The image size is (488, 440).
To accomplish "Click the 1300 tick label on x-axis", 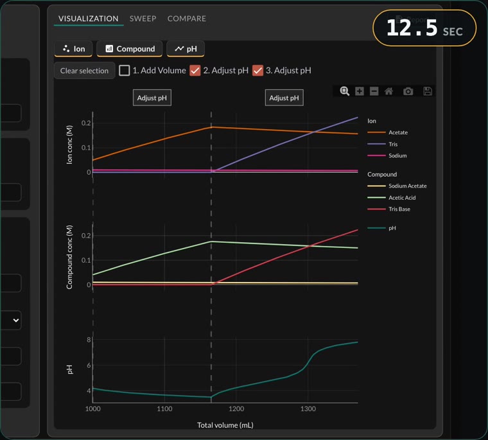I will [x=308, y=409].
